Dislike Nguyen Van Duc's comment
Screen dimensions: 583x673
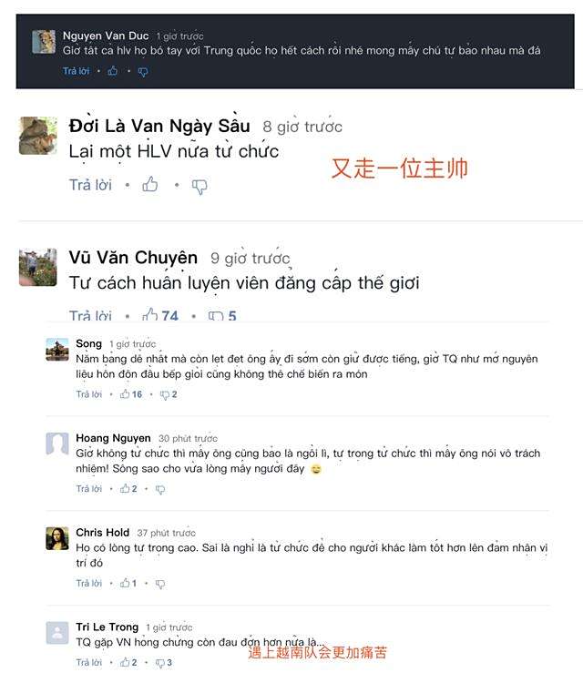point(143,72)
